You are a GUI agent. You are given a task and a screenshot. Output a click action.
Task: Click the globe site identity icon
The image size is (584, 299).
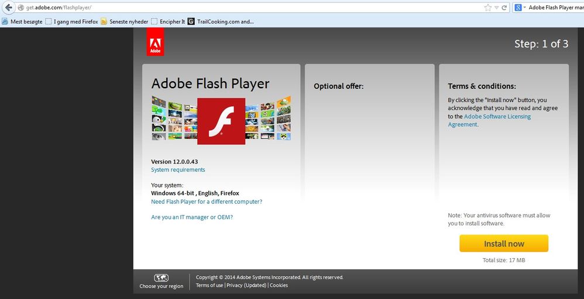[21, 8]
